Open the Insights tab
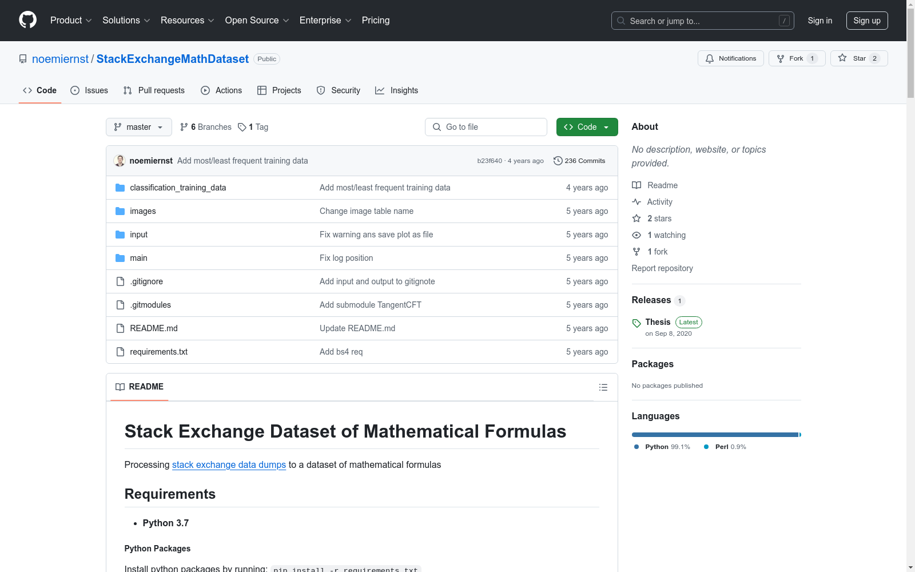Screen dimensions: 915x572 [397, 90]
